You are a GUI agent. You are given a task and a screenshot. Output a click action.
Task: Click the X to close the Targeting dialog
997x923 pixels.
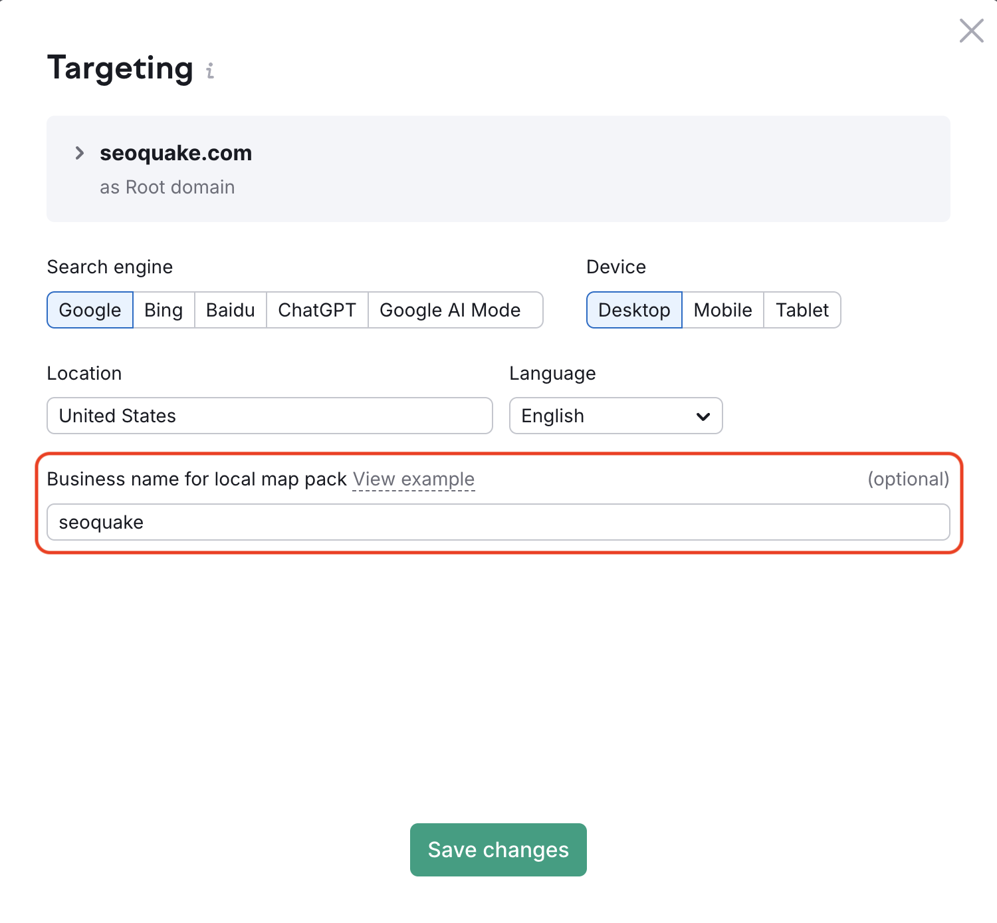pos(971,31)
